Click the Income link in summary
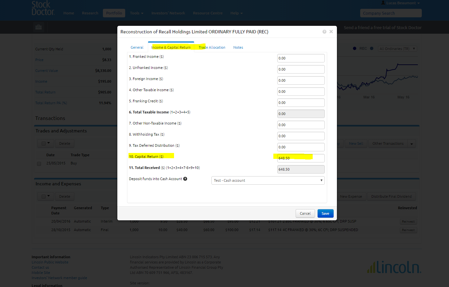449x287 pixels. pos(41,81)
